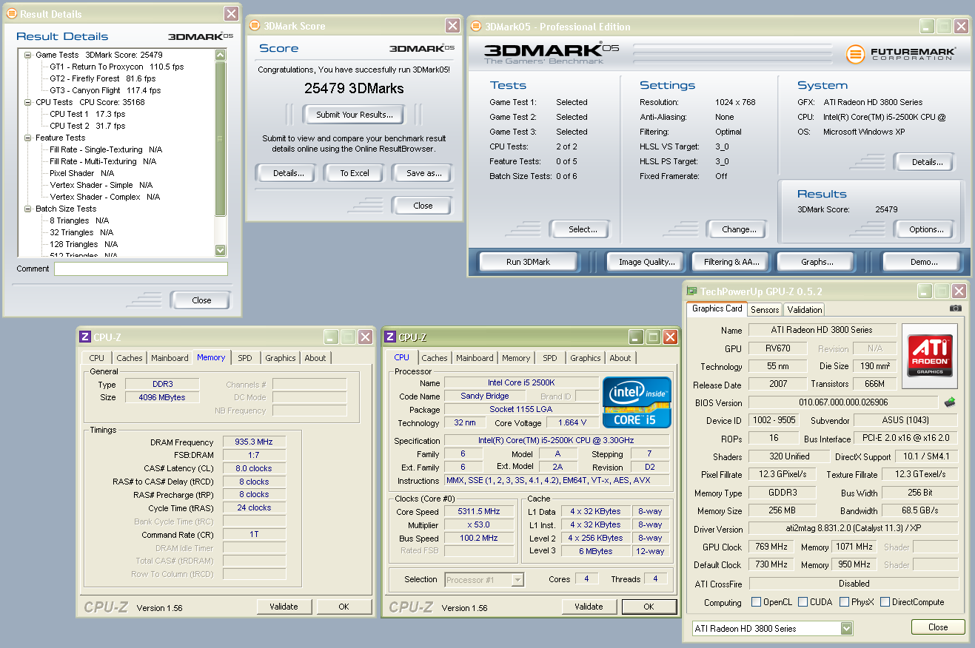Select CPU Test 1 result row
Screen dimensions: 975x648
(x=87, y=114)
